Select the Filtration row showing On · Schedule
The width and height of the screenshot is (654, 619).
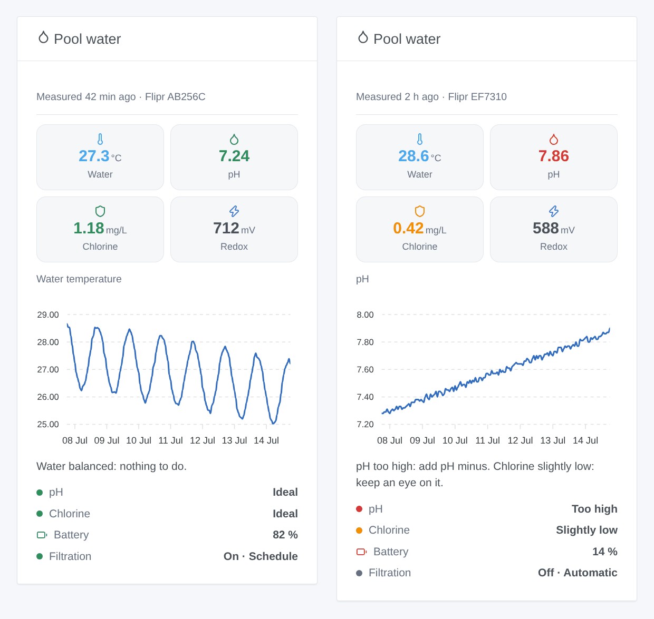pos(167,556)
